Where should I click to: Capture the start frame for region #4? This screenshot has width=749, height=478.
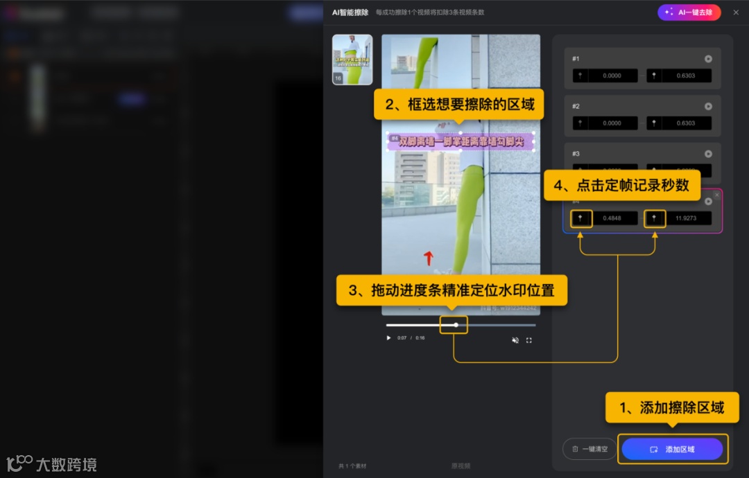(581, 218)
